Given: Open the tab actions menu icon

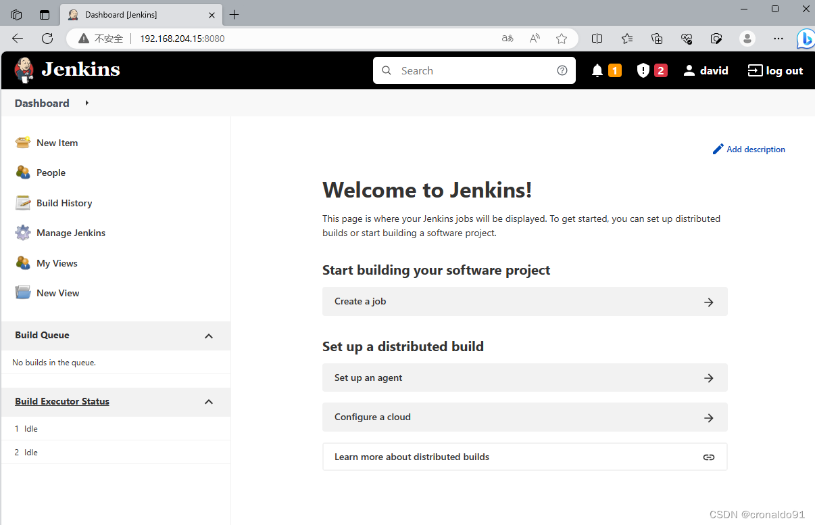Looking at the screenshot, I should click(x=45, y=15).
